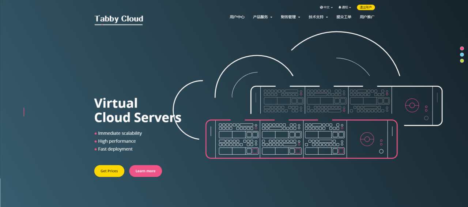The image size is (468, 207).
Task: Open 用户推广 in the navigation bar
Action: [367, 17]
